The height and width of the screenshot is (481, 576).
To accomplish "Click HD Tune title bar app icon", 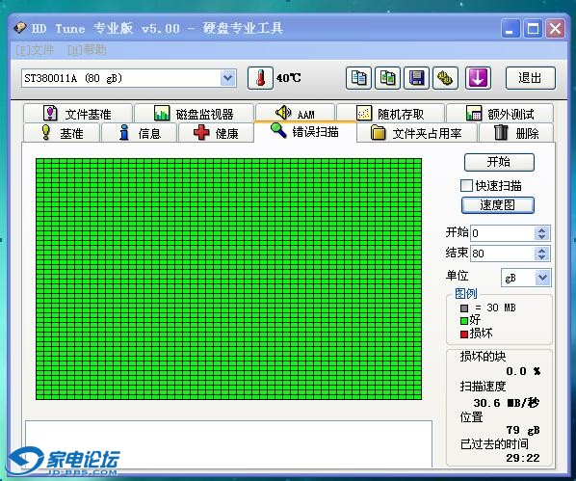I will 20,28.
